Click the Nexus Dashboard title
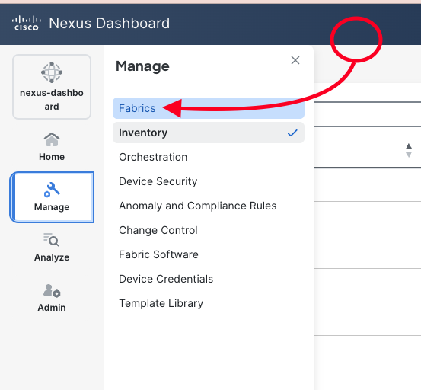The height and width of the screenshot is (390, 421). click(x=110, y=23)
